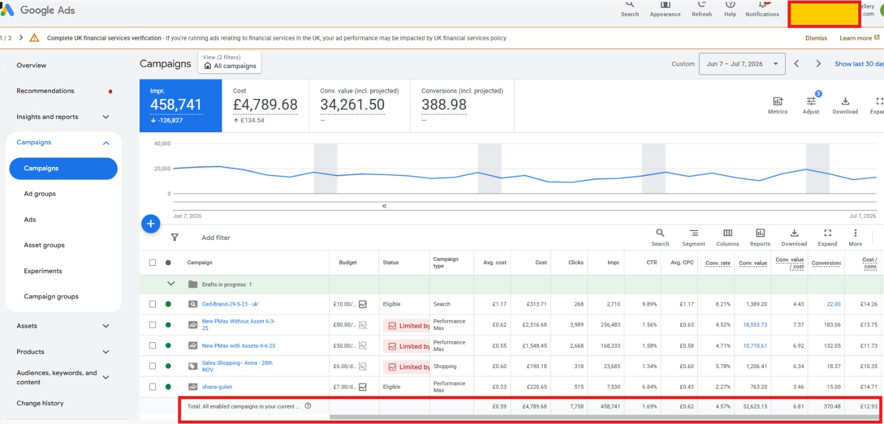Go to next date range arrow
This screenshot has height=424, width=884.
818,64
